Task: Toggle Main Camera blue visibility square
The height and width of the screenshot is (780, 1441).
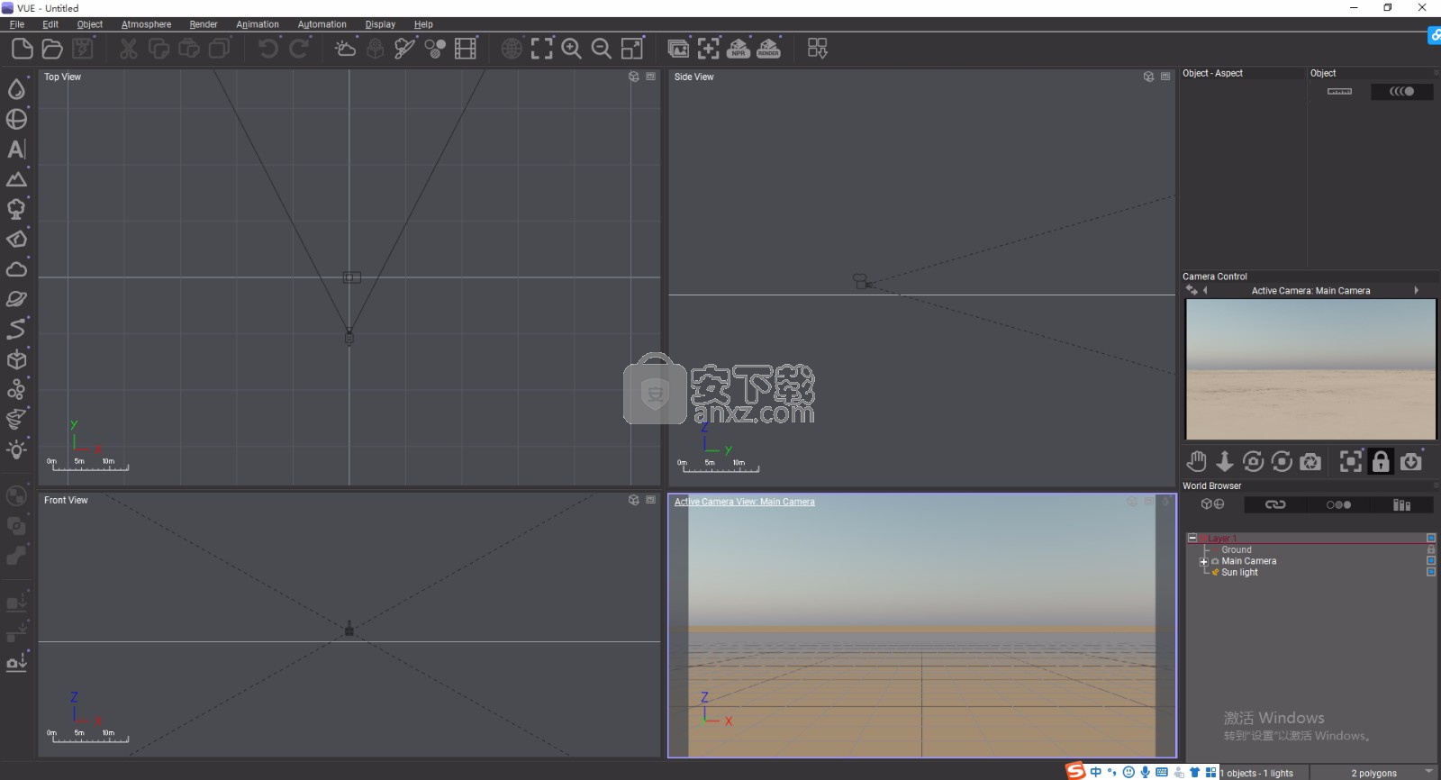Action: click(x=1431, y=560)
